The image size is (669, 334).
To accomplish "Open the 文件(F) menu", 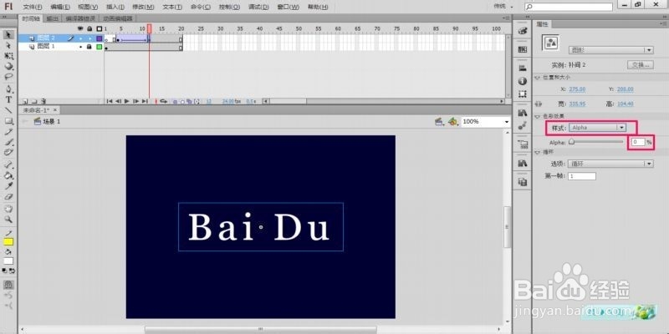I will 33,7.
